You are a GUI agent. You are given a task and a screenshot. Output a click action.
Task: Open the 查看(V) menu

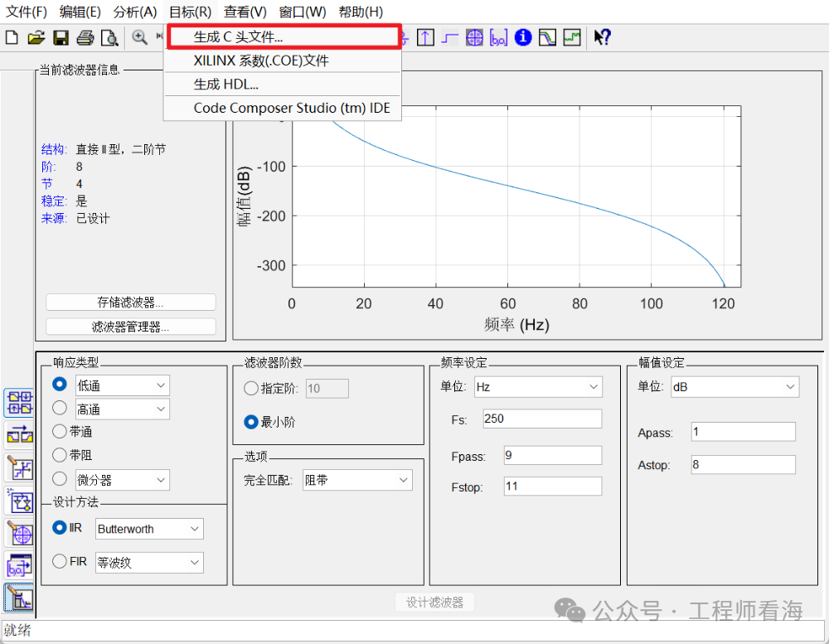click(245, 12)
